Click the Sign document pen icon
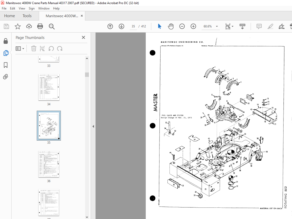 [281, 26]
